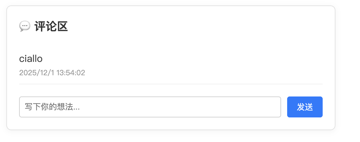Click the speech bubble icon
The image size is (360, 142).
[x=25, y=26]
